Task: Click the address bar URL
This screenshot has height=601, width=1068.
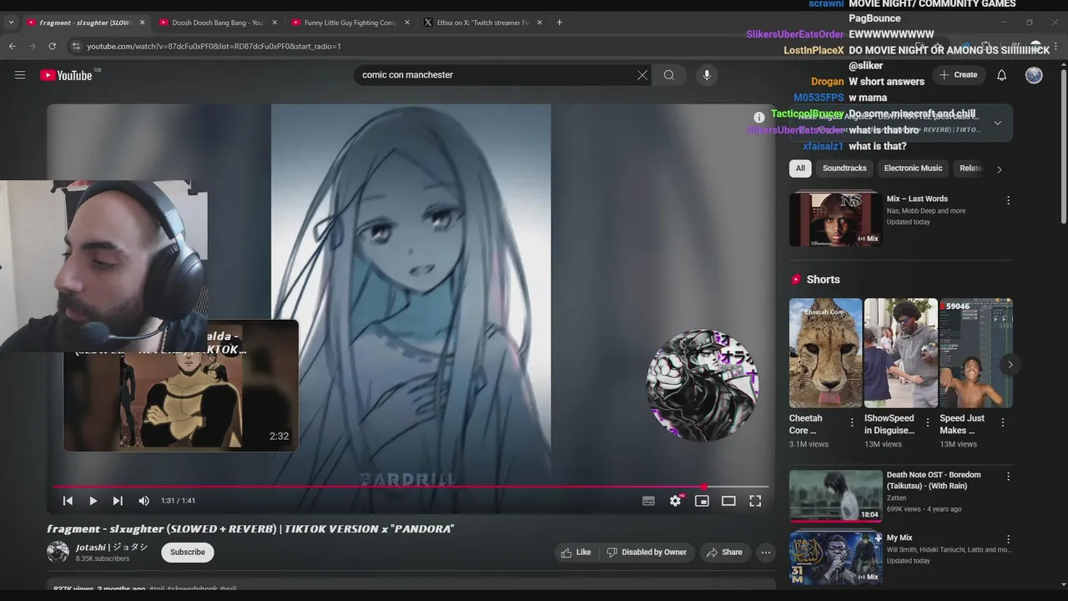Action: (214, 47)
